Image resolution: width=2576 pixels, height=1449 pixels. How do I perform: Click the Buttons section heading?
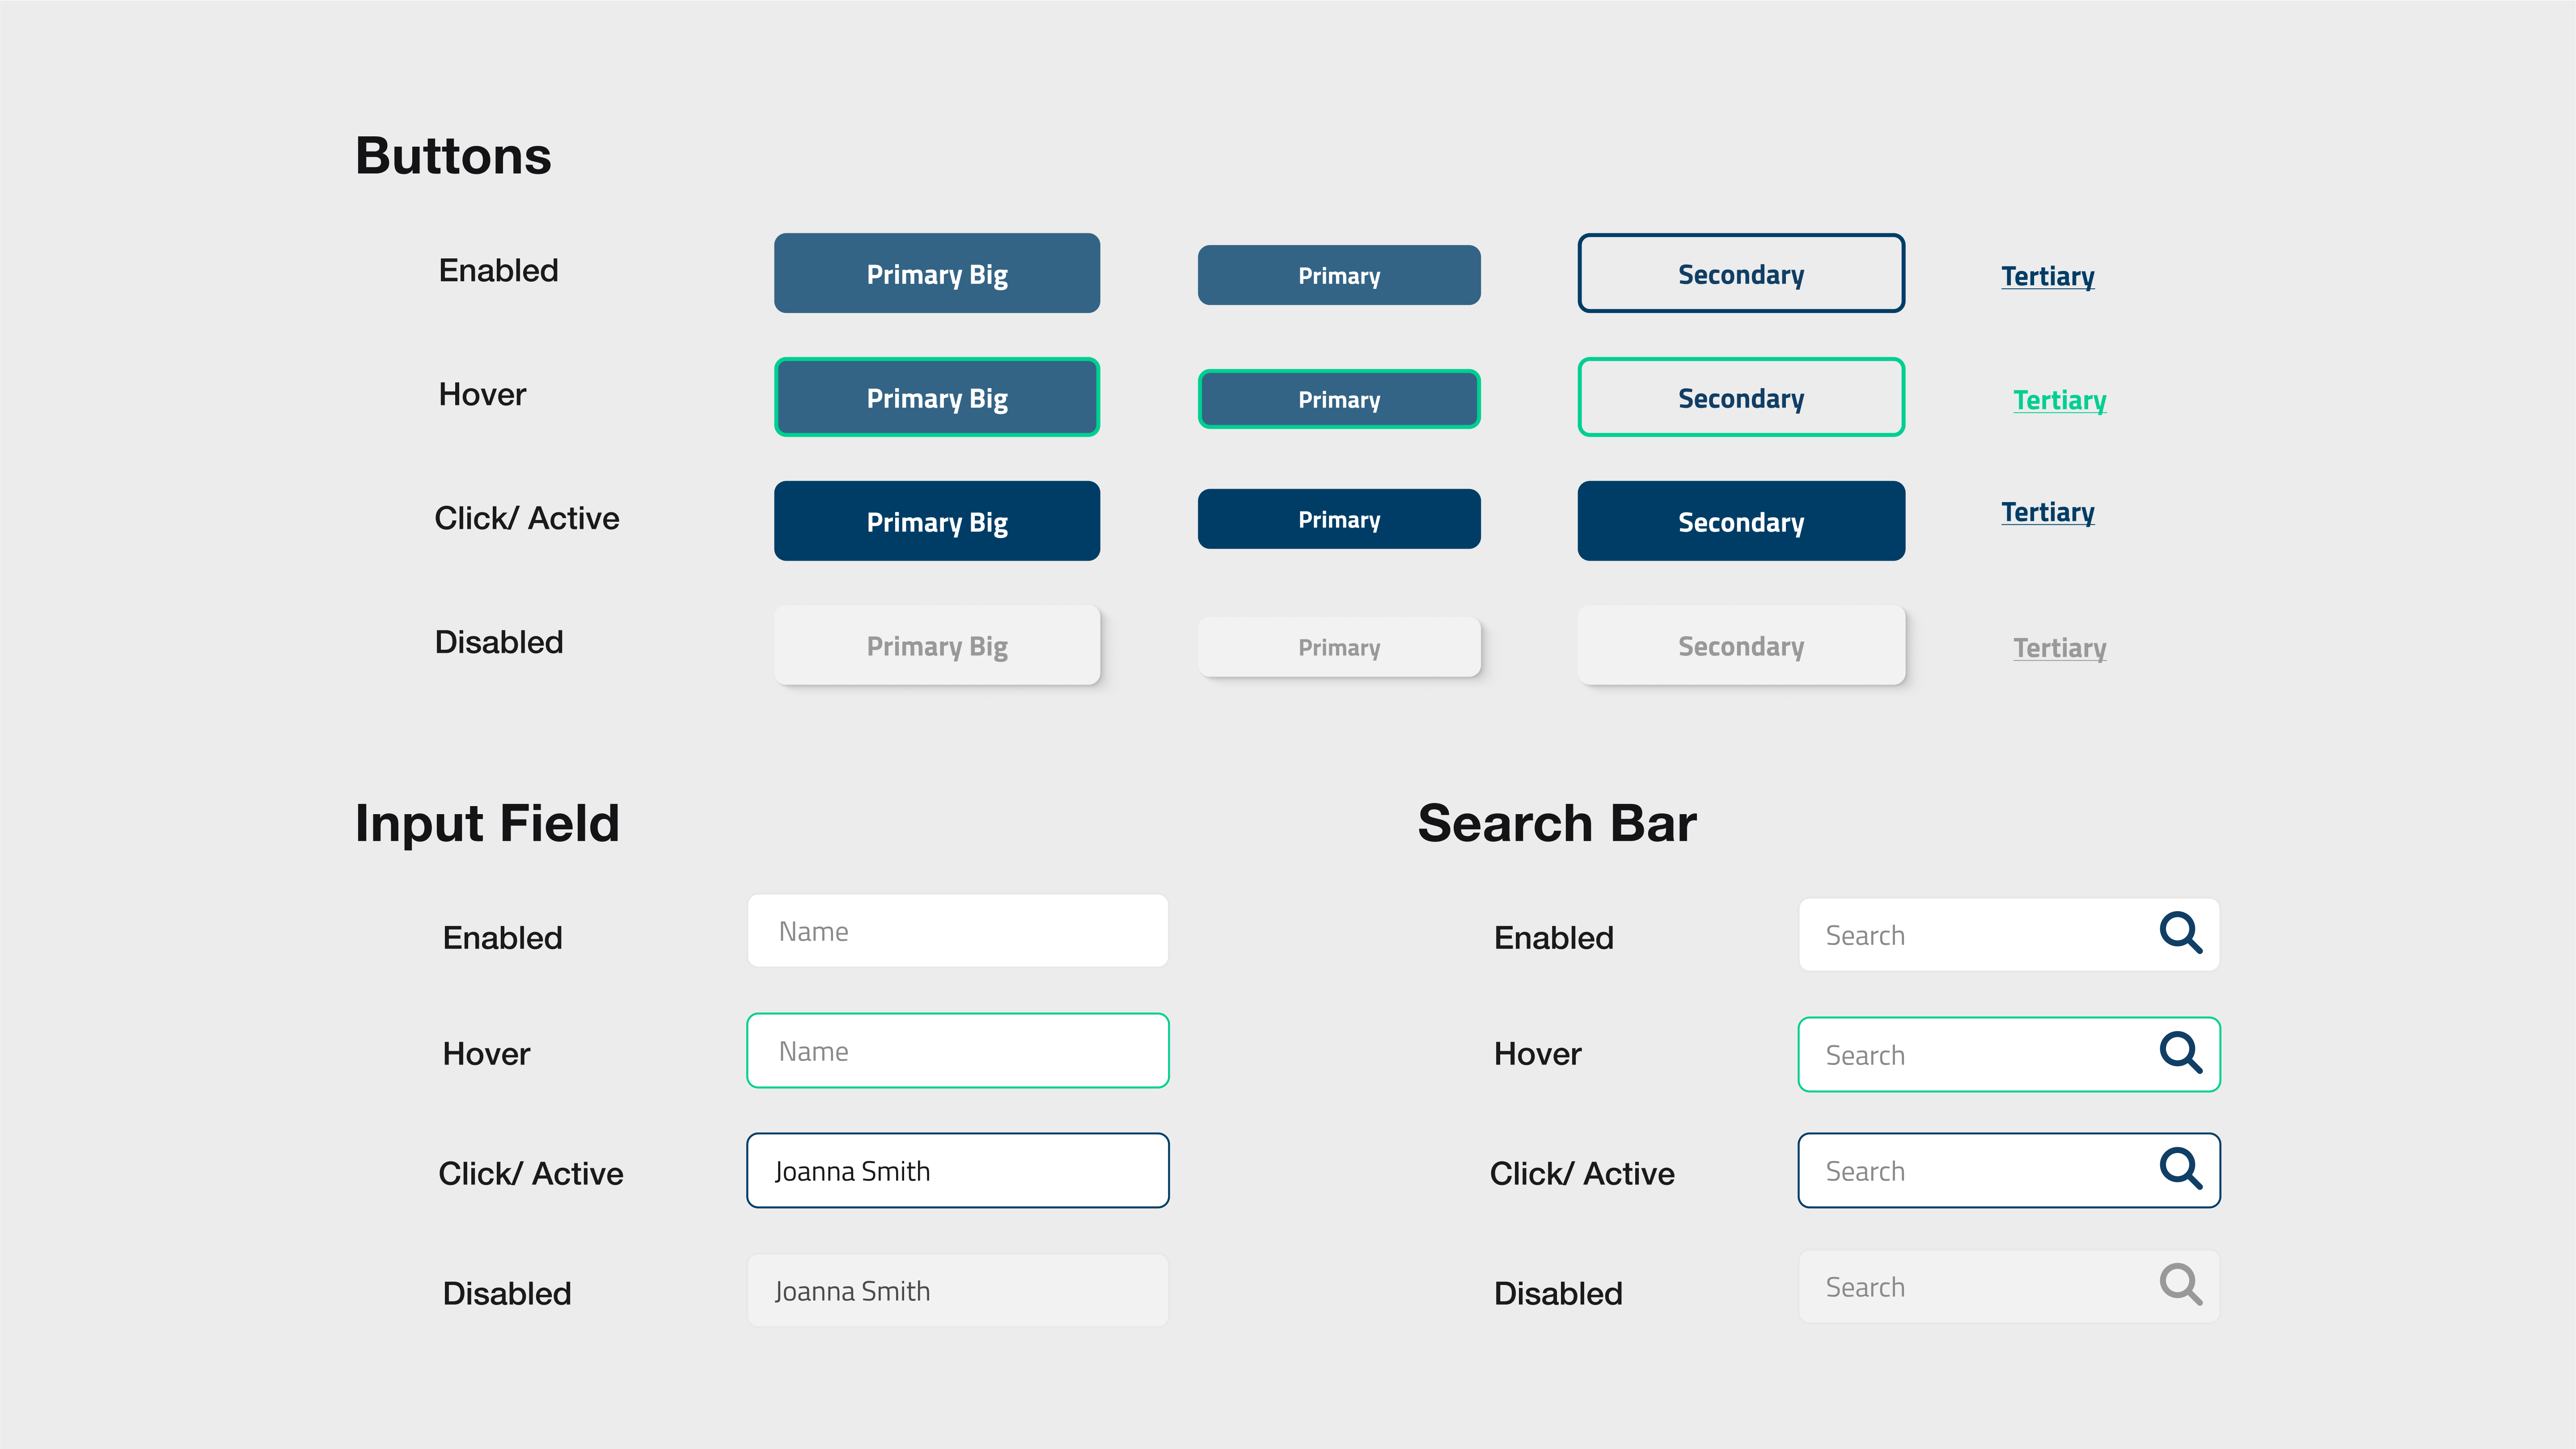pyautogui.click(x=453, y=156)
